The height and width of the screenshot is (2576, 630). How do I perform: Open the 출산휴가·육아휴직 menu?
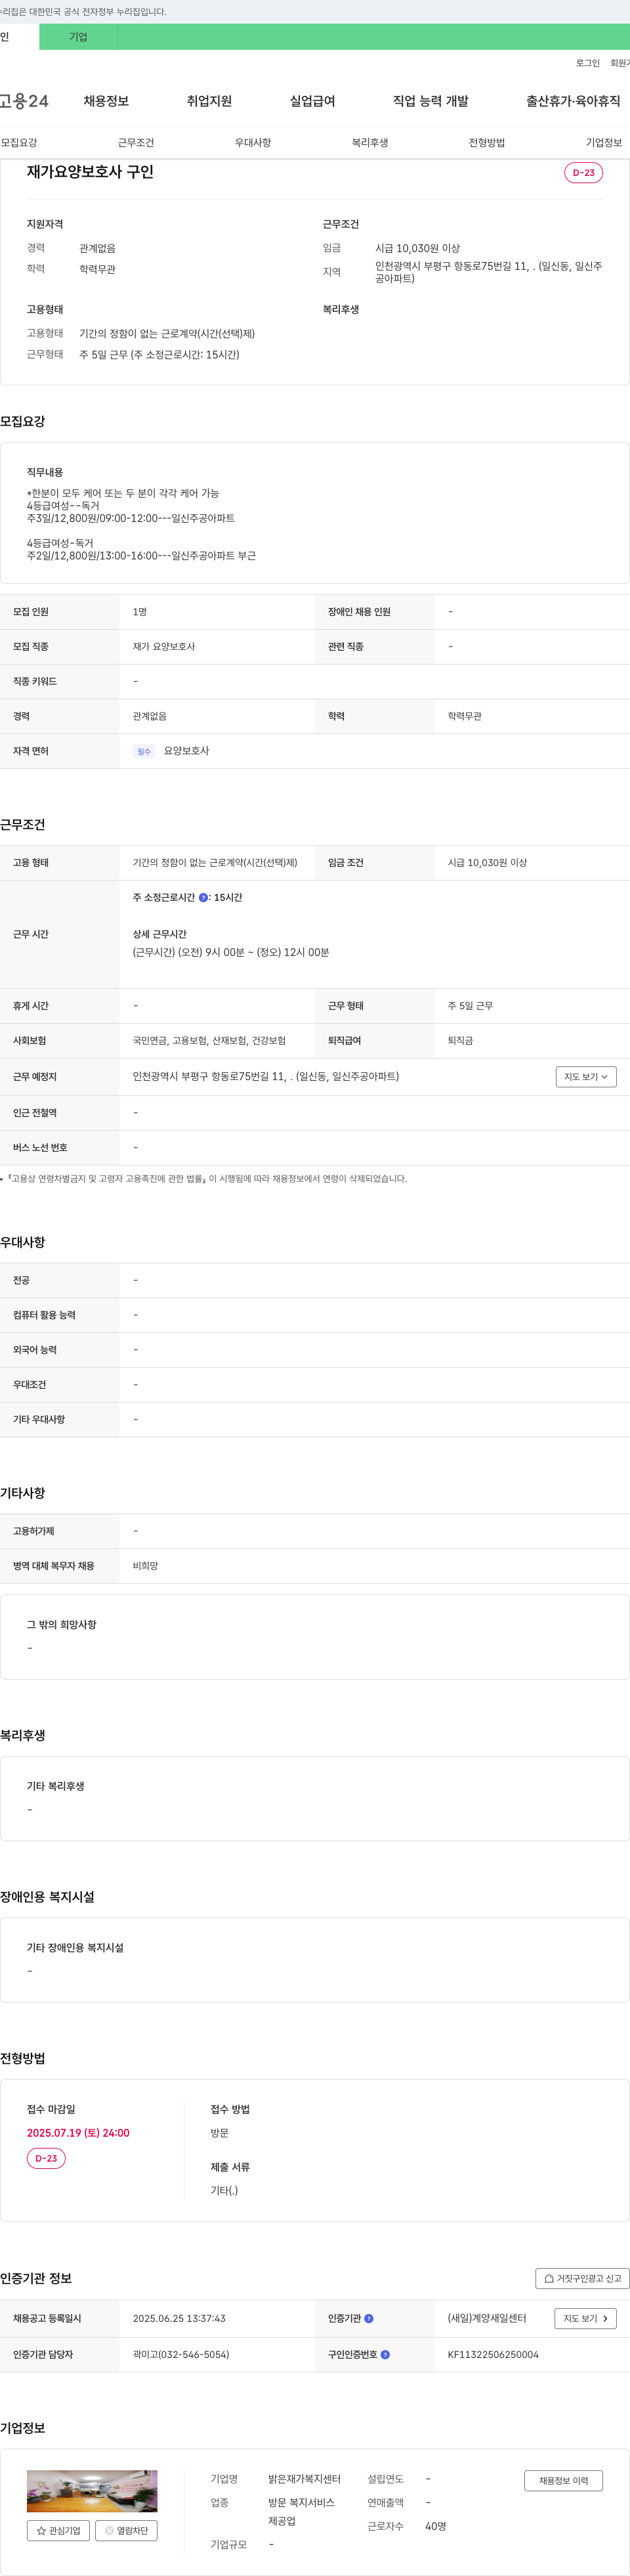[x=573, y=101]
